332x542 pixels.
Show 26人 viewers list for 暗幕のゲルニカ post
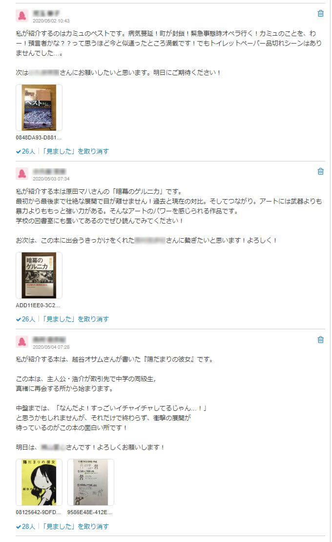pyautogui.click(x=25, y=319)
